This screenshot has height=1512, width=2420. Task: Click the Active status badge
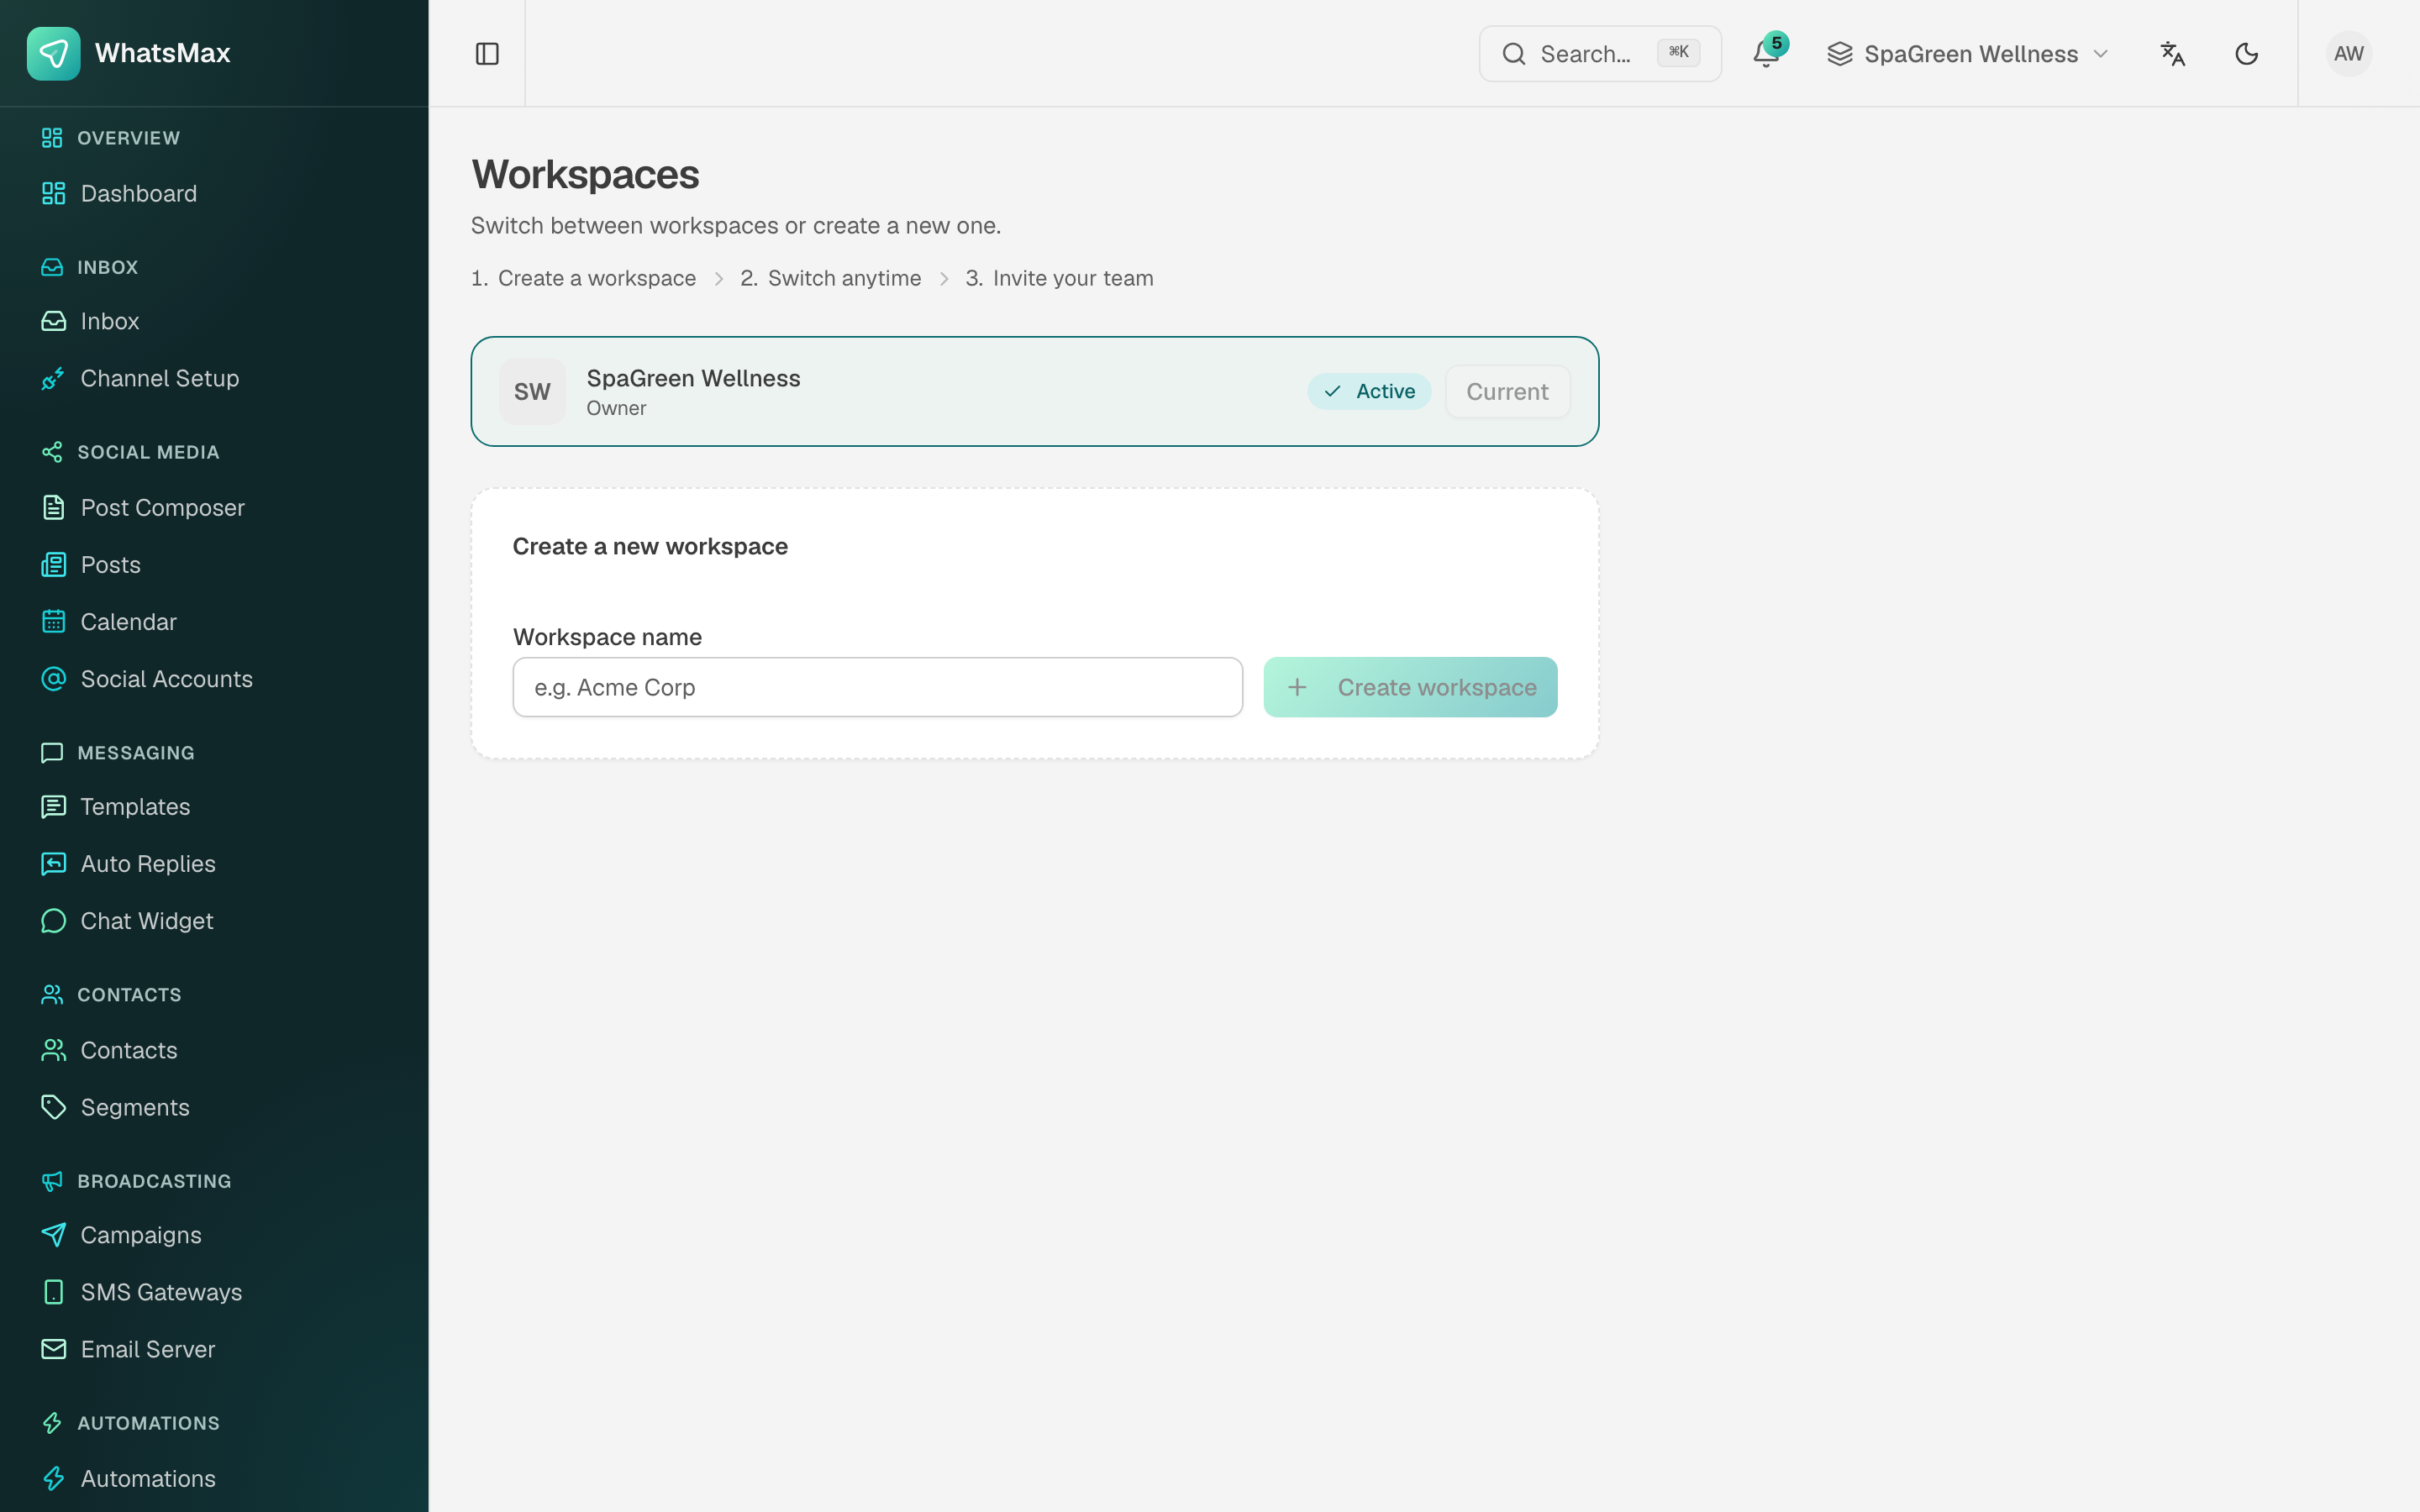(1369, 391)
